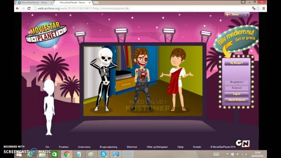Image resolution: width=281 pixels, height=158 pixels.
Task: Click the zombie costume character
Action: tap(142, 79)
